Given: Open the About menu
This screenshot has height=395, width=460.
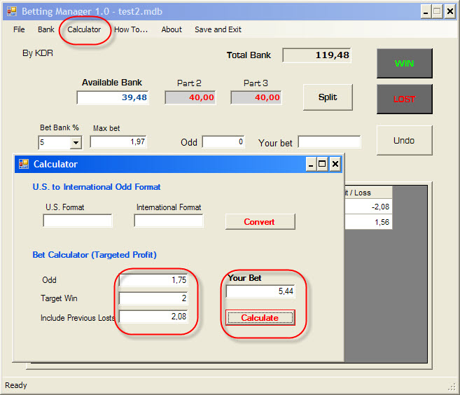Looking at the screenshot, I should point(172,29).
